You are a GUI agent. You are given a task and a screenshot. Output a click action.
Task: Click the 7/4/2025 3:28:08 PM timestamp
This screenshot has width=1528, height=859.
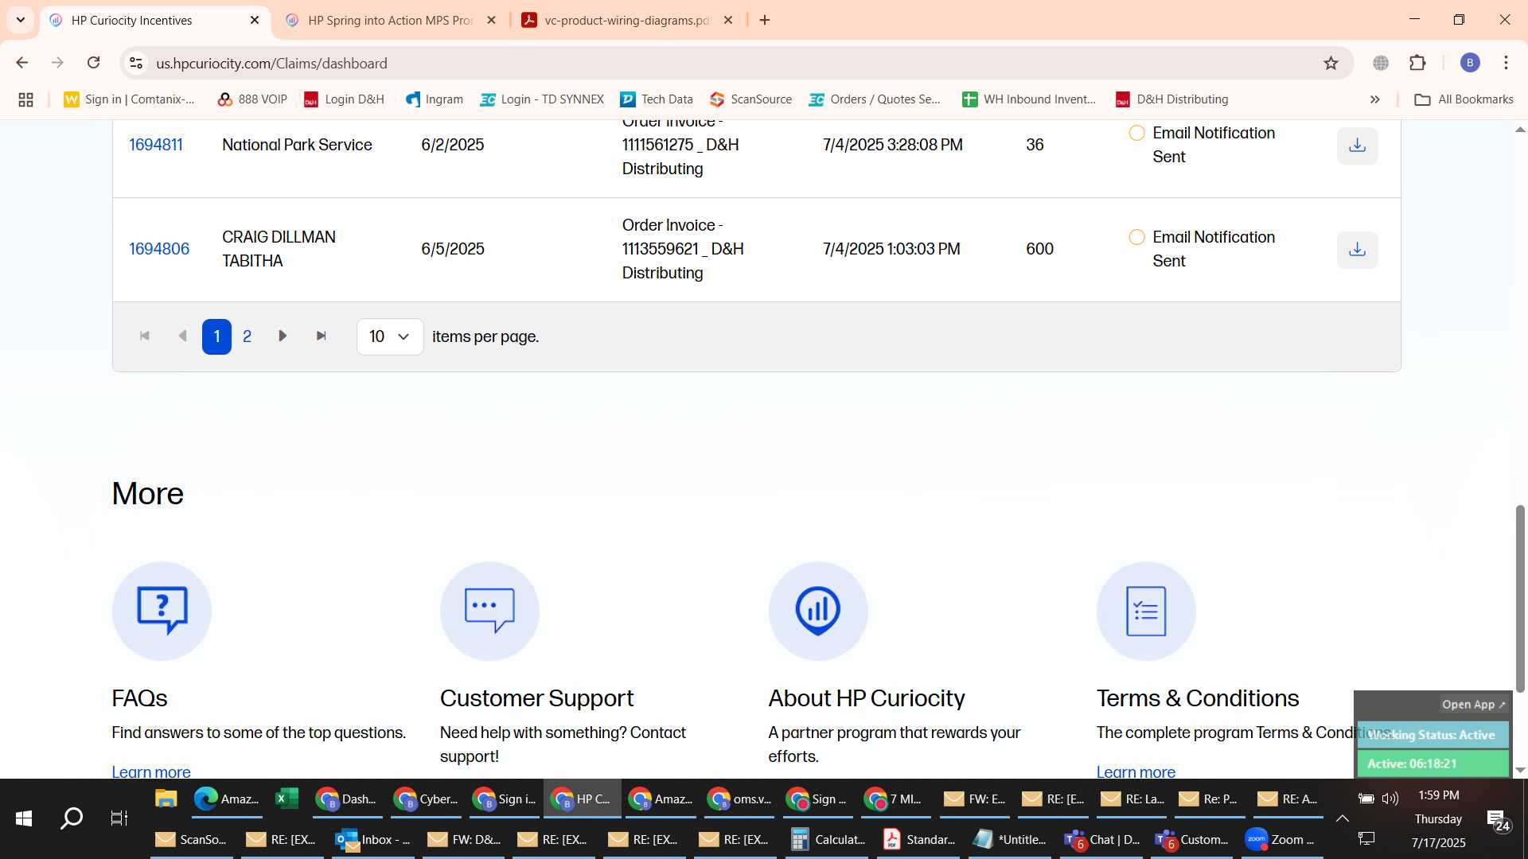tap(892, 145)
